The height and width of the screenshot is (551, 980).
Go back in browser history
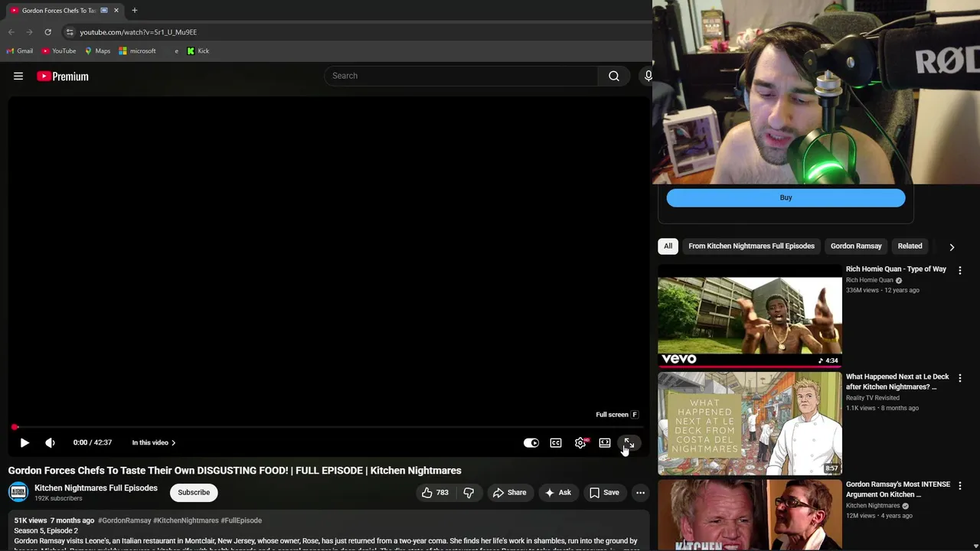[x=11, y=32]
